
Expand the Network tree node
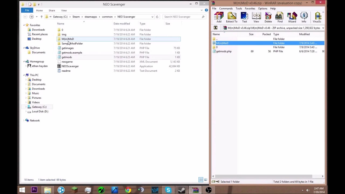[24, 120]
